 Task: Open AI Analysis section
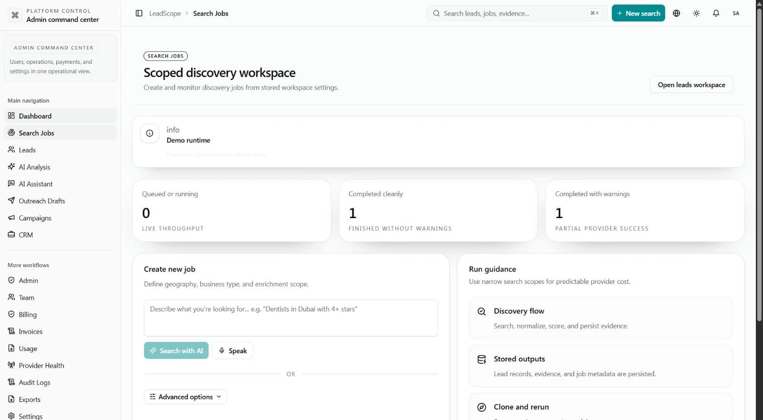[60, 167]
